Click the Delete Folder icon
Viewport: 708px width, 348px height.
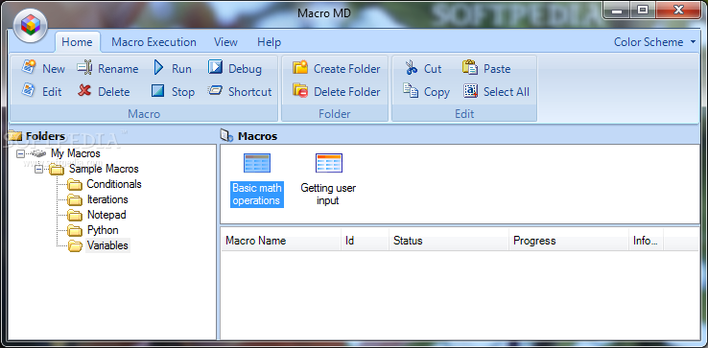[300, 90]
